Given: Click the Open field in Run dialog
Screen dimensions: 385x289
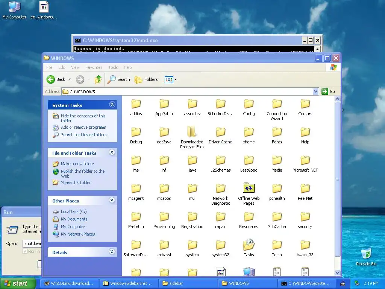Looking at the screenshot, I should (32, 243).
